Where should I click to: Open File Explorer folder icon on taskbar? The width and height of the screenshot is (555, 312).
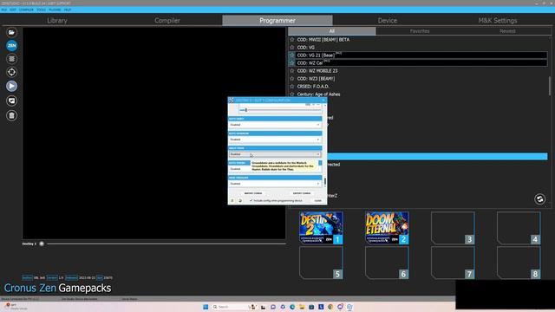(x=302, y=307)
